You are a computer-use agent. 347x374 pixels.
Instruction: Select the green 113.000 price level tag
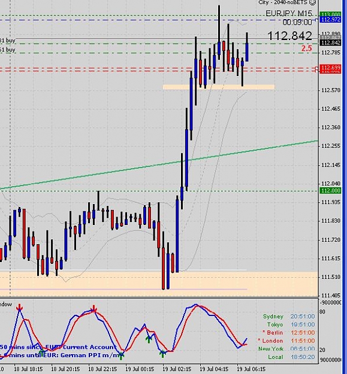pos(331,14)
